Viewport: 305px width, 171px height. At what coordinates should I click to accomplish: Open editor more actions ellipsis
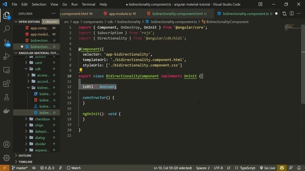point(299,14)
